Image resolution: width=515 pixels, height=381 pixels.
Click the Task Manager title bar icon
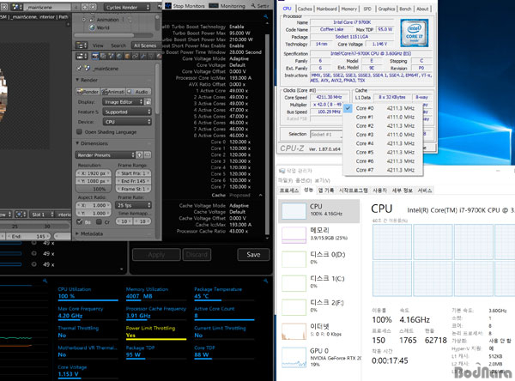(282, 171)
